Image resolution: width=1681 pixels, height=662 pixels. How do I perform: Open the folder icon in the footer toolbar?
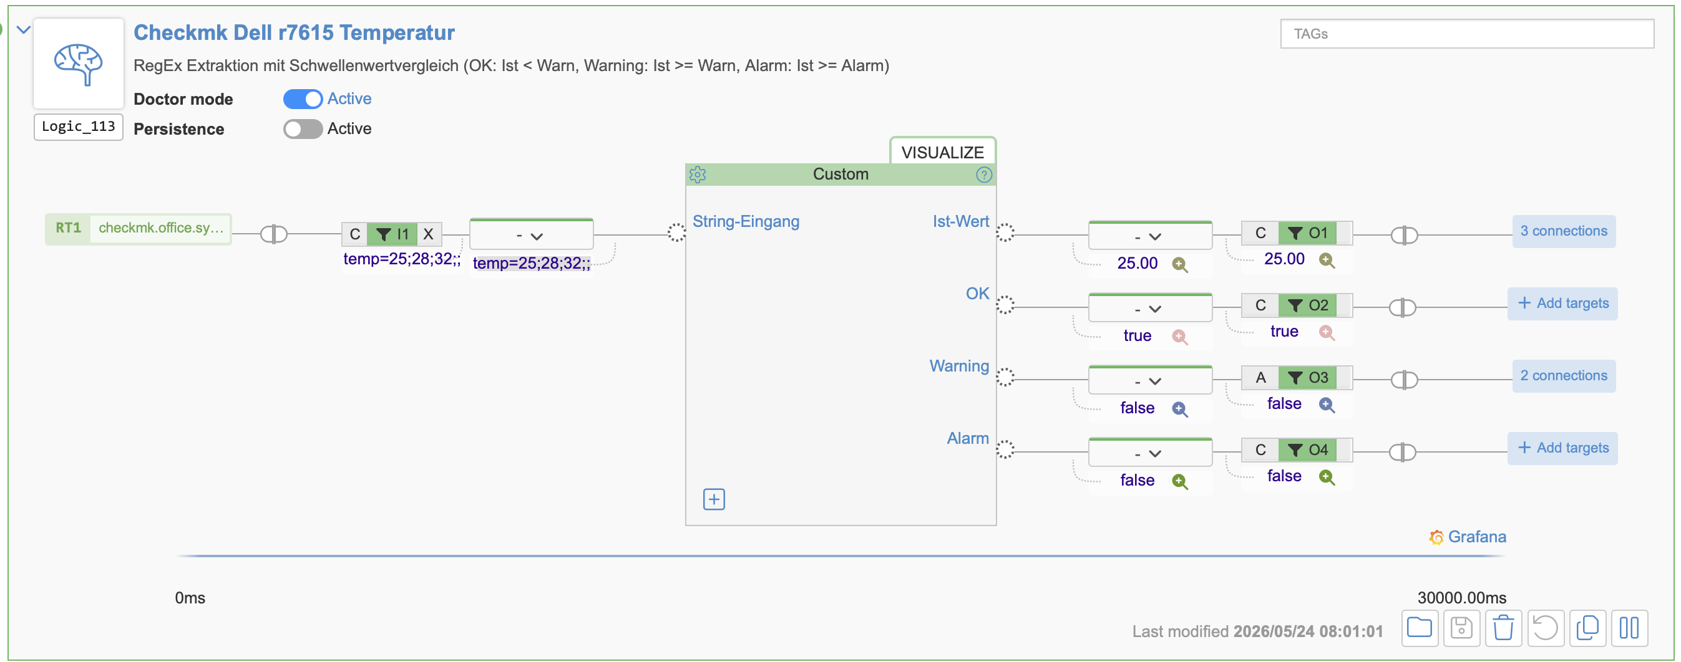(1420, 628)
